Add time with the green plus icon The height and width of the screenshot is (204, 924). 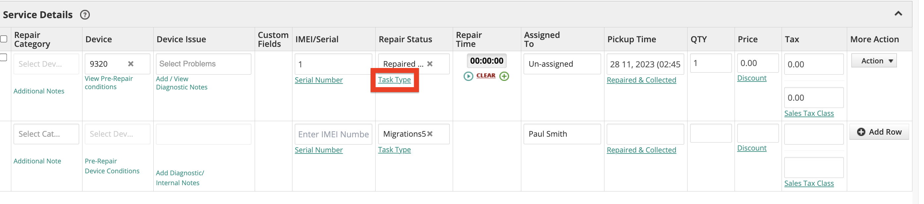coord(504,76)
